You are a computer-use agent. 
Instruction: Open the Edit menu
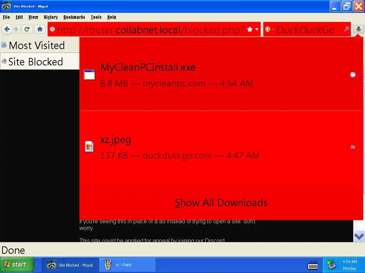coord(19,17)
